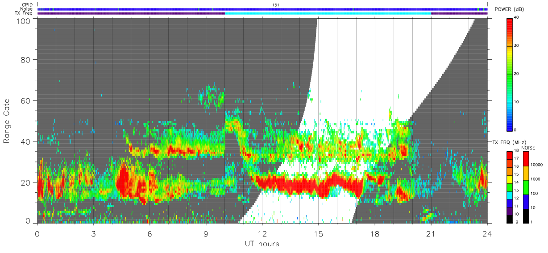The height and width of the screenshot is (253, 548).
Task: Click the CPID label above the plot
Action: pyautogui.click(x=28, y=4)
